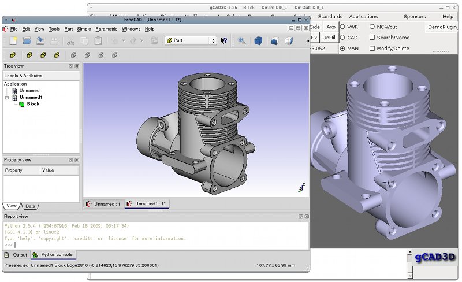Select the CAD radio button

[x=343, y=38]
